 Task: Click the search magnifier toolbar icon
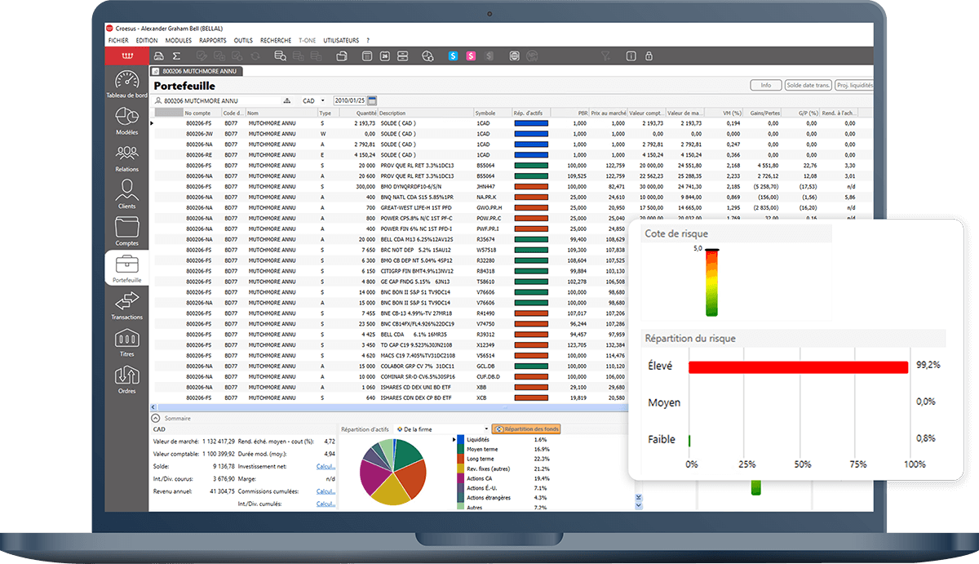tap(280, 56)
